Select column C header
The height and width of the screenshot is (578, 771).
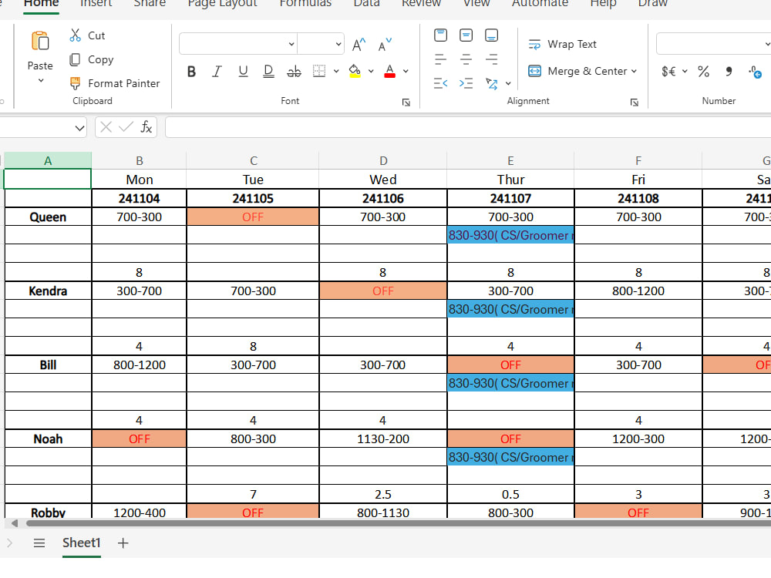[x=253, y=161]
